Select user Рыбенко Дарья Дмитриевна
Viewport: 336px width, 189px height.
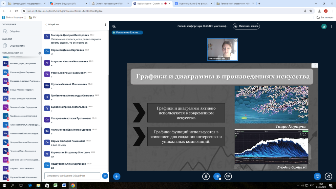pos(21,64)
